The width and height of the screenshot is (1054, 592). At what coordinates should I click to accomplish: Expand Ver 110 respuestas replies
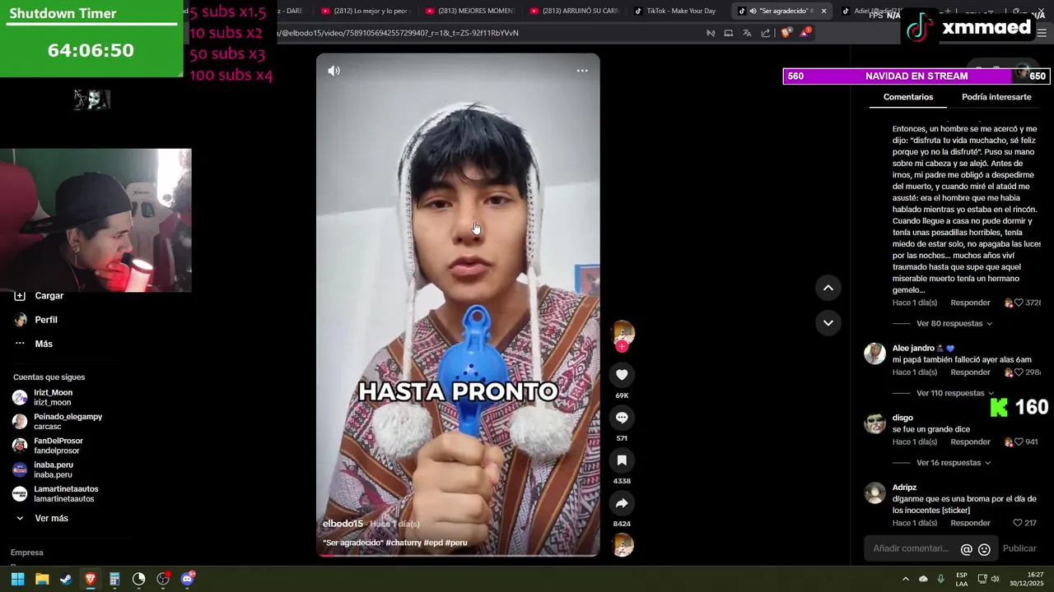click(x=954, y=393)
